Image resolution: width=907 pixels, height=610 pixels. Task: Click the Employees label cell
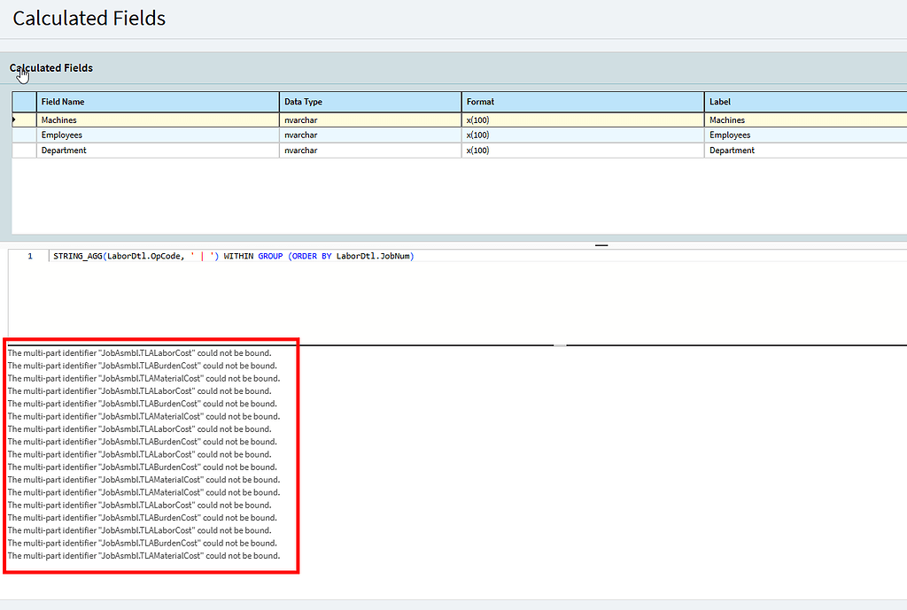[806, 135]
